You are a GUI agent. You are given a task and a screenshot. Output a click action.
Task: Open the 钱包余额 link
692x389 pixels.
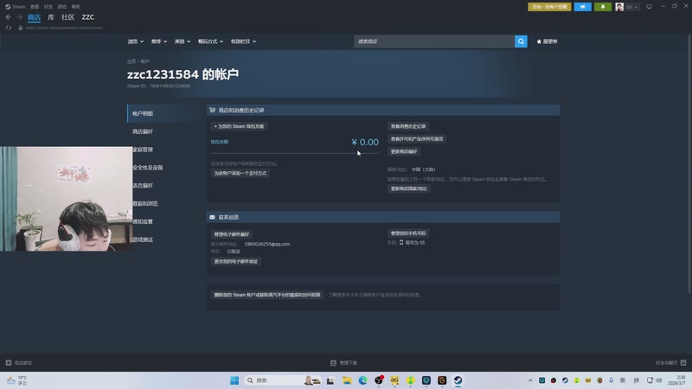(x=220, y=142)
